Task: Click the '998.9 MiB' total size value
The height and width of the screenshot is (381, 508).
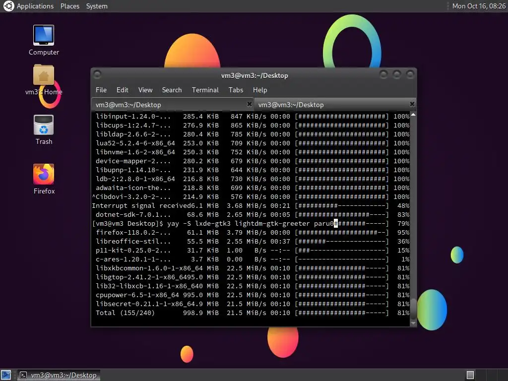Action: [x=200, y=313]
